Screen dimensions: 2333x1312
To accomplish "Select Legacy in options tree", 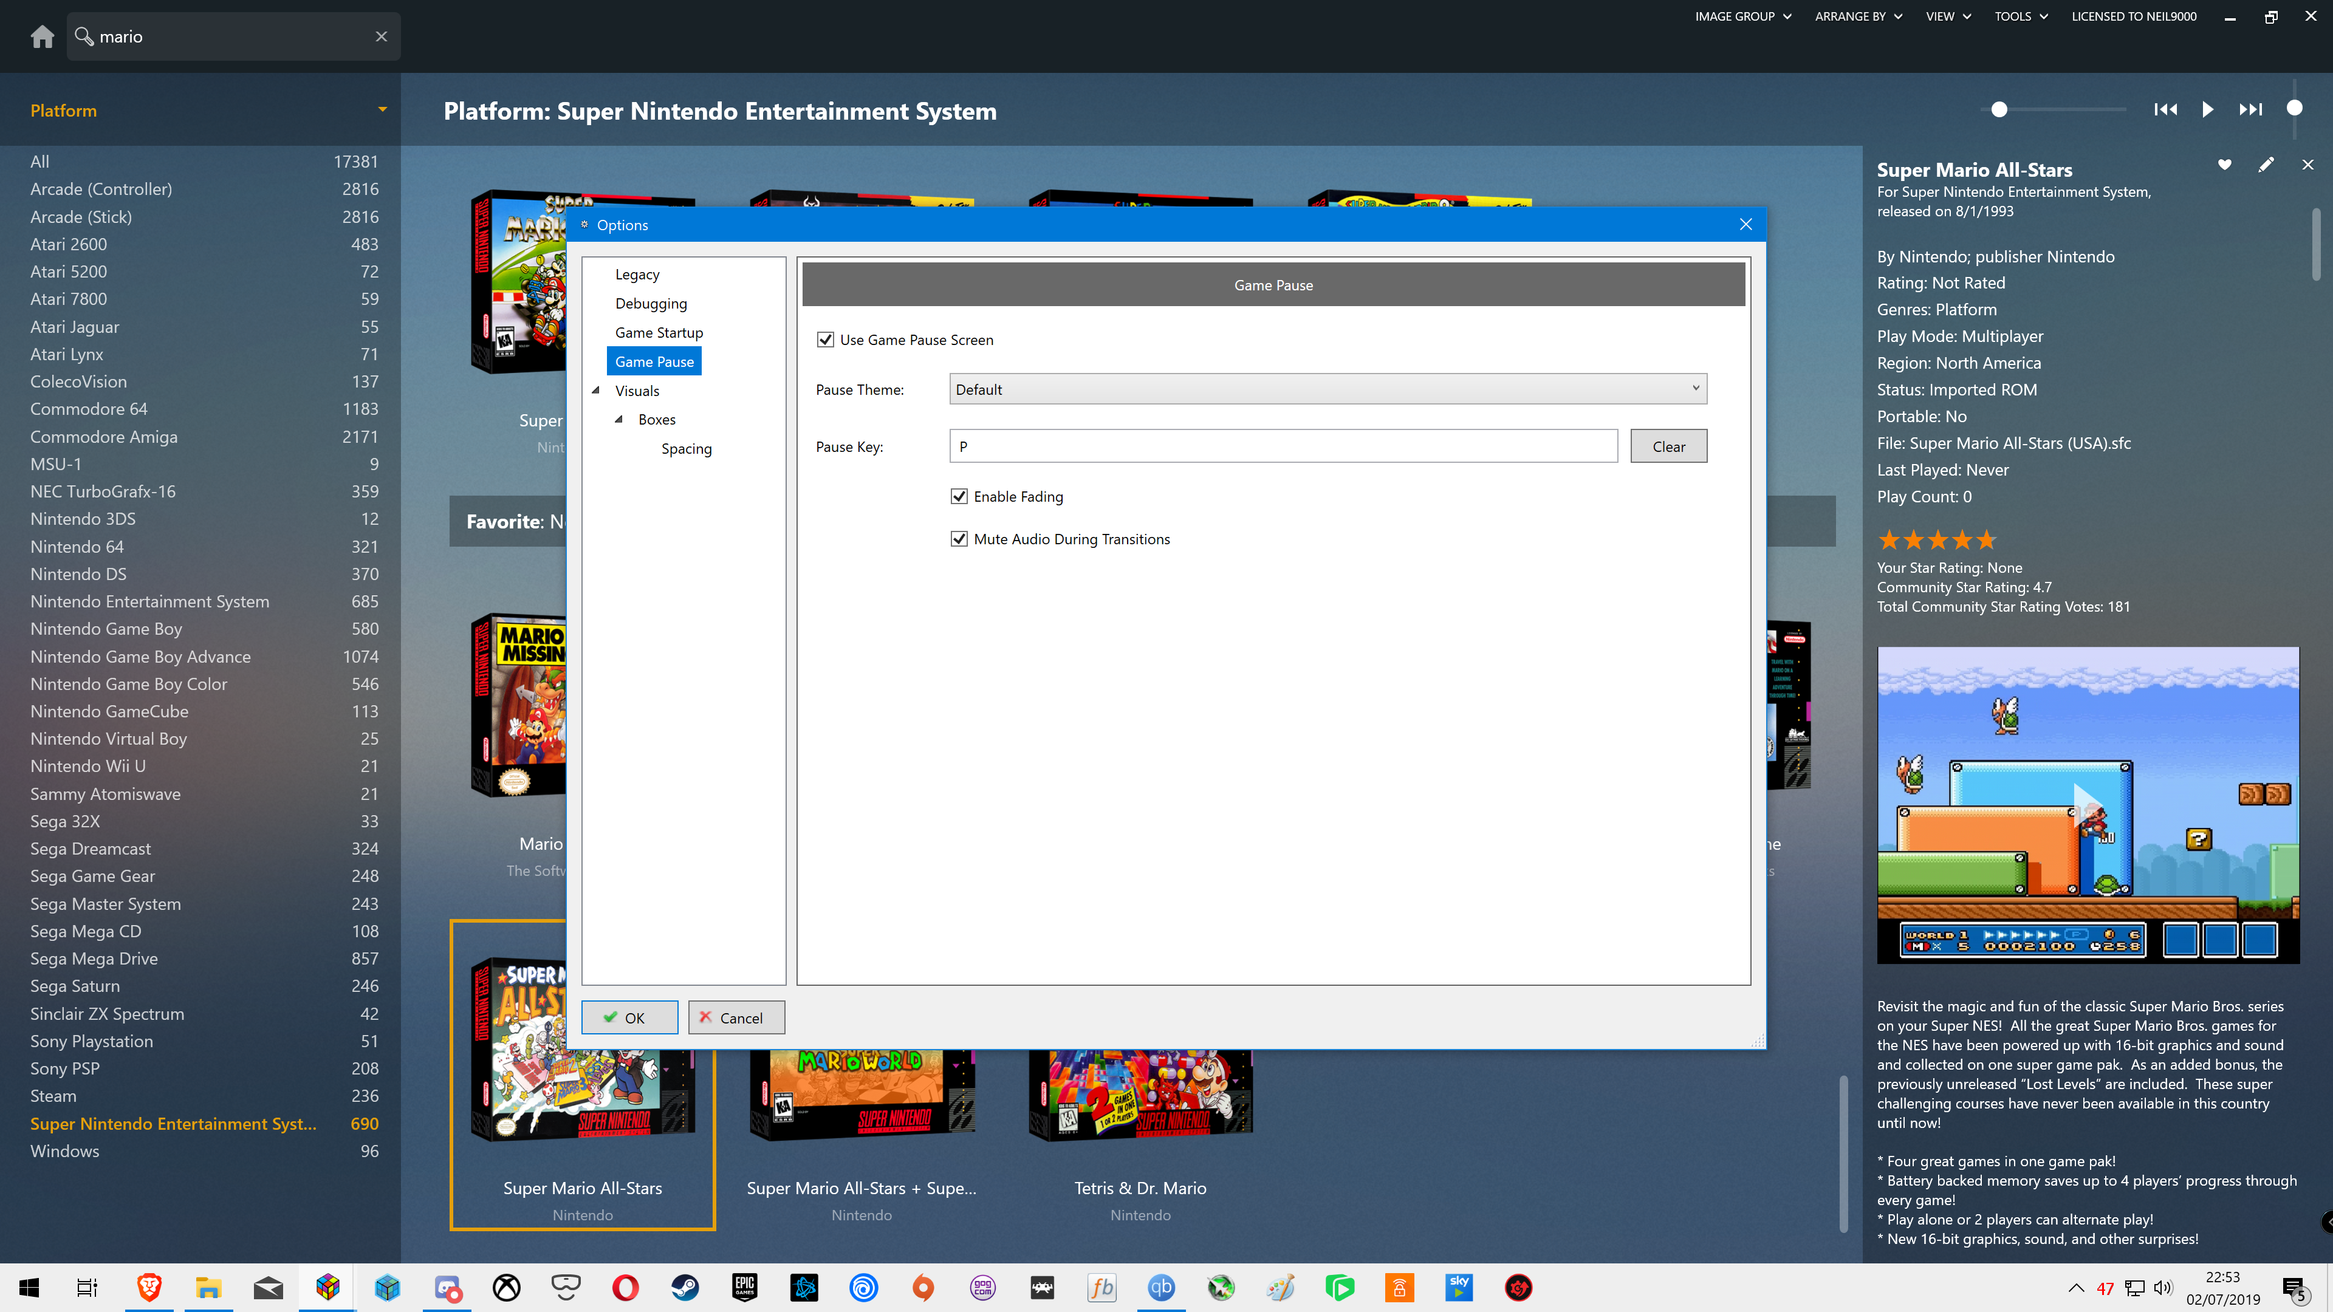I will pos(637,275).
